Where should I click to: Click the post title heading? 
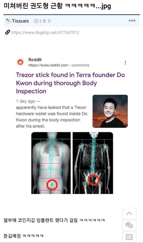coord(57,6)
